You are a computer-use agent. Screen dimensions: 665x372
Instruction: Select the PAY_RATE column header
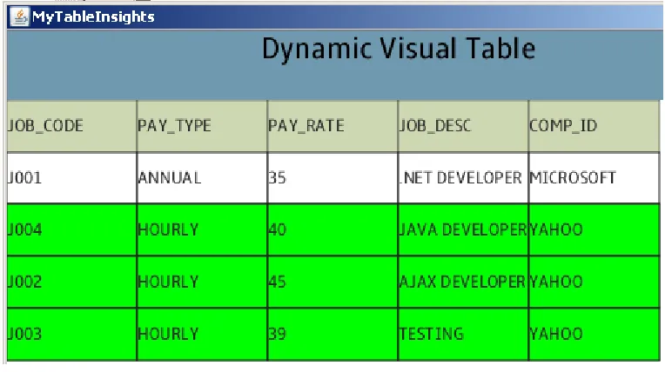click(332, 126)
